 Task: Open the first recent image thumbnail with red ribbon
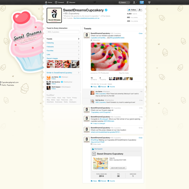51,64
